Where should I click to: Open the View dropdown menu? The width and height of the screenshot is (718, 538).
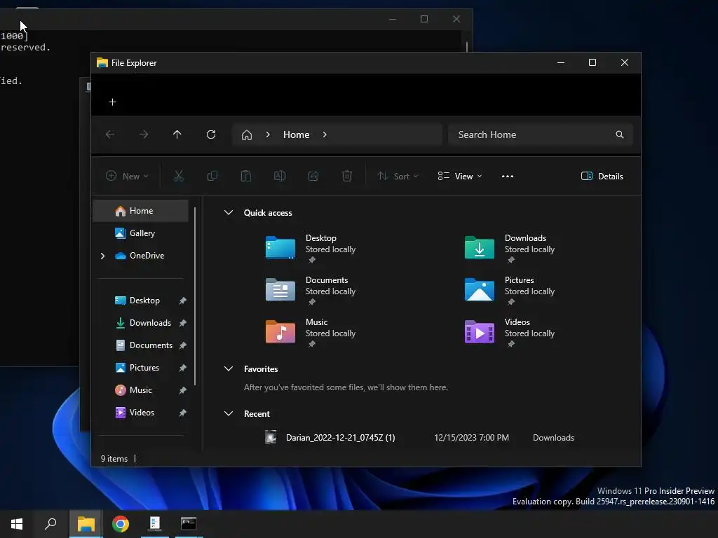click(460, 176)
